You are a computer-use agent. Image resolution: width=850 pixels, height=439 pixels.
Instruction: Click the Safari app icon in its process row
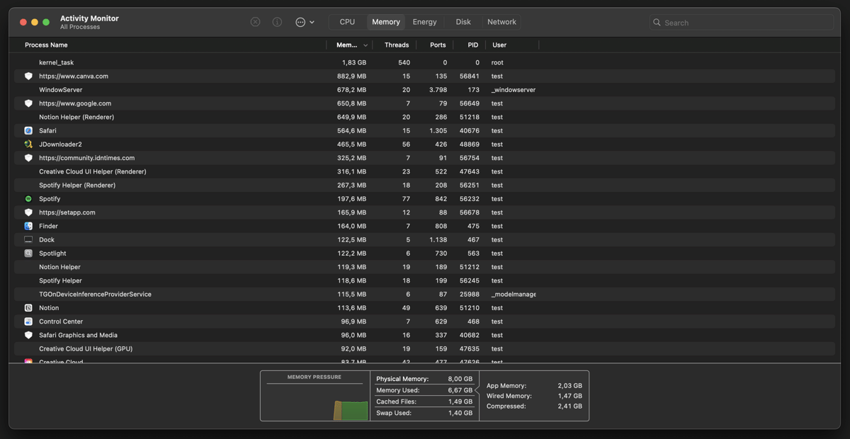point(28,130)
